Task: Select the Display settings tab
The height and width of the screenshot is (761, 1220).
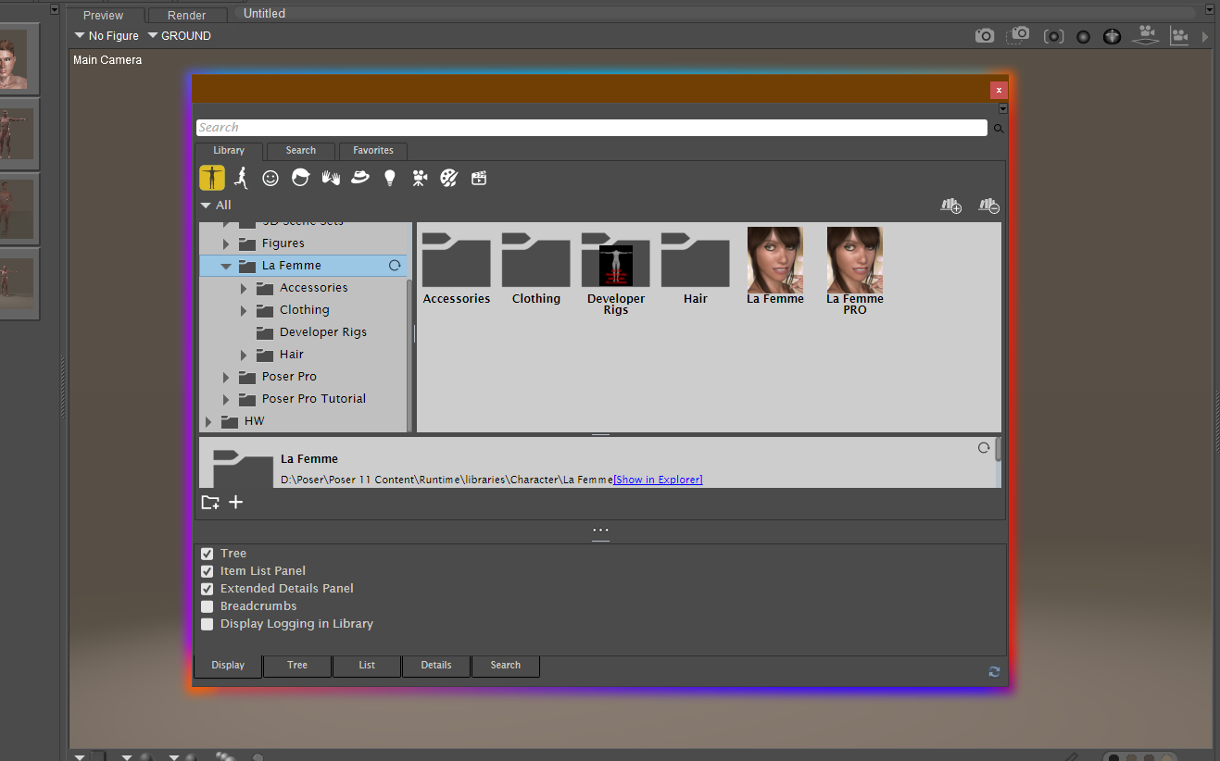Action: coord(228,666)
